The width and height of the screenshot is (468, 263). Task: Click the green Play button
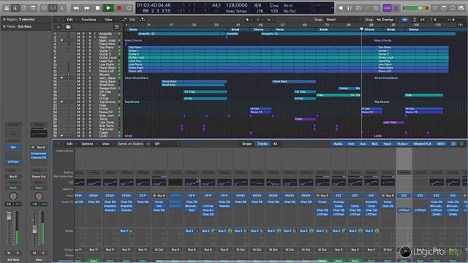pyautogui.click(x=108, y=8)
